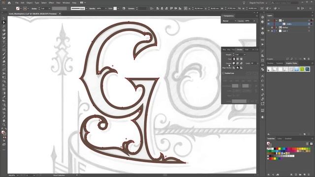This screenshot has width=315, height=177.
Task: Open blending mode Normal dropdown
Action: [229, 21]
